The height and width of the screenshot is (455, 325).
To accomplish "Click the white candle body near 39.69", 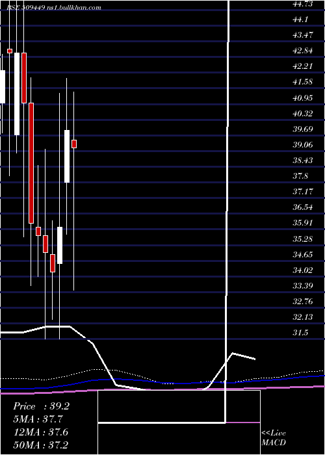I will pyautogui.click(x=67, y=157).
